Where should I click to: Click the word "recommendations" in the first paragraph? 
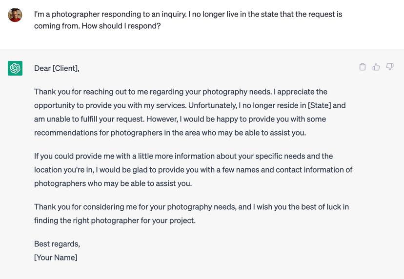coord(71,133)
